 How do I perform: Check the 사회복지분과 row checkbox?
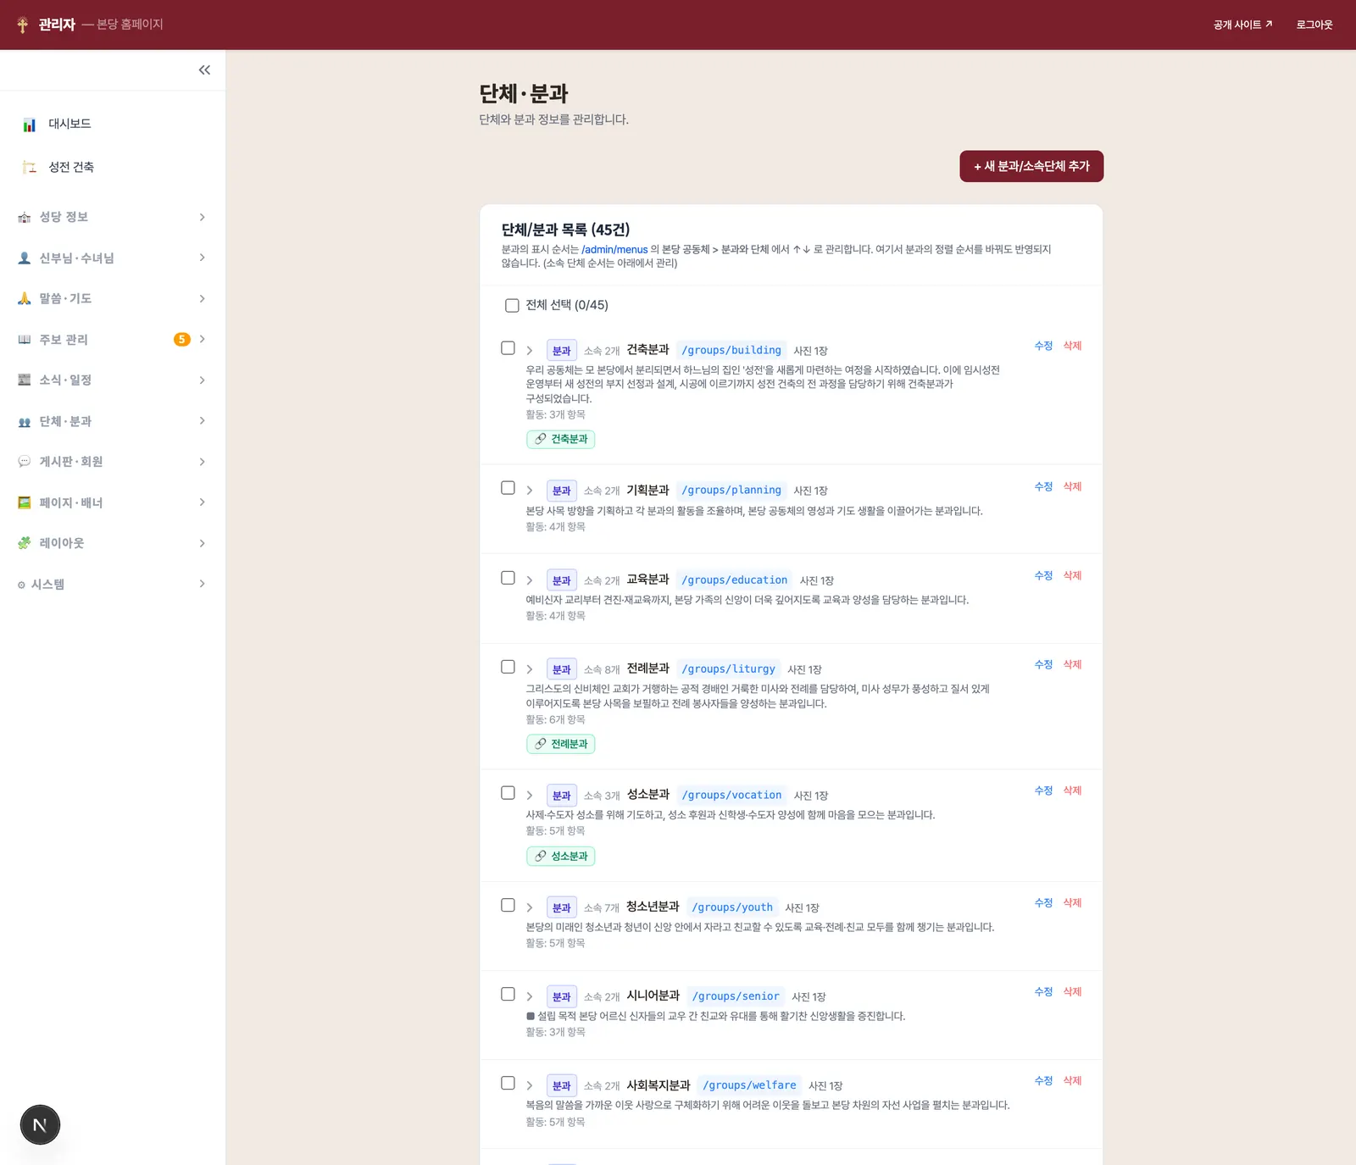(508, 1083)
